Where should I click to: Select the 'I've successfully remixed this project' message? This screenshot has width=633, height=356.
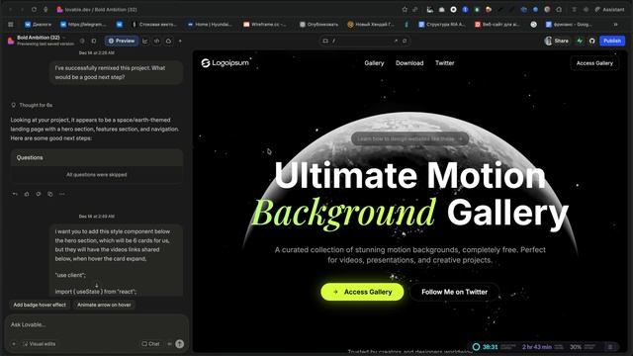click(117, 72)
